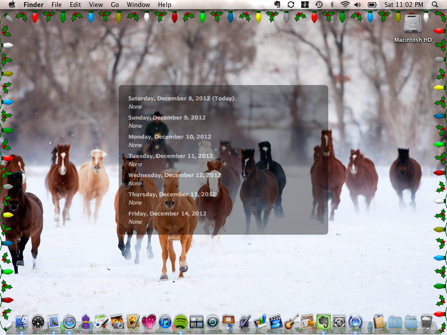Open the pink wireframe heart app

tap(149, 322)
